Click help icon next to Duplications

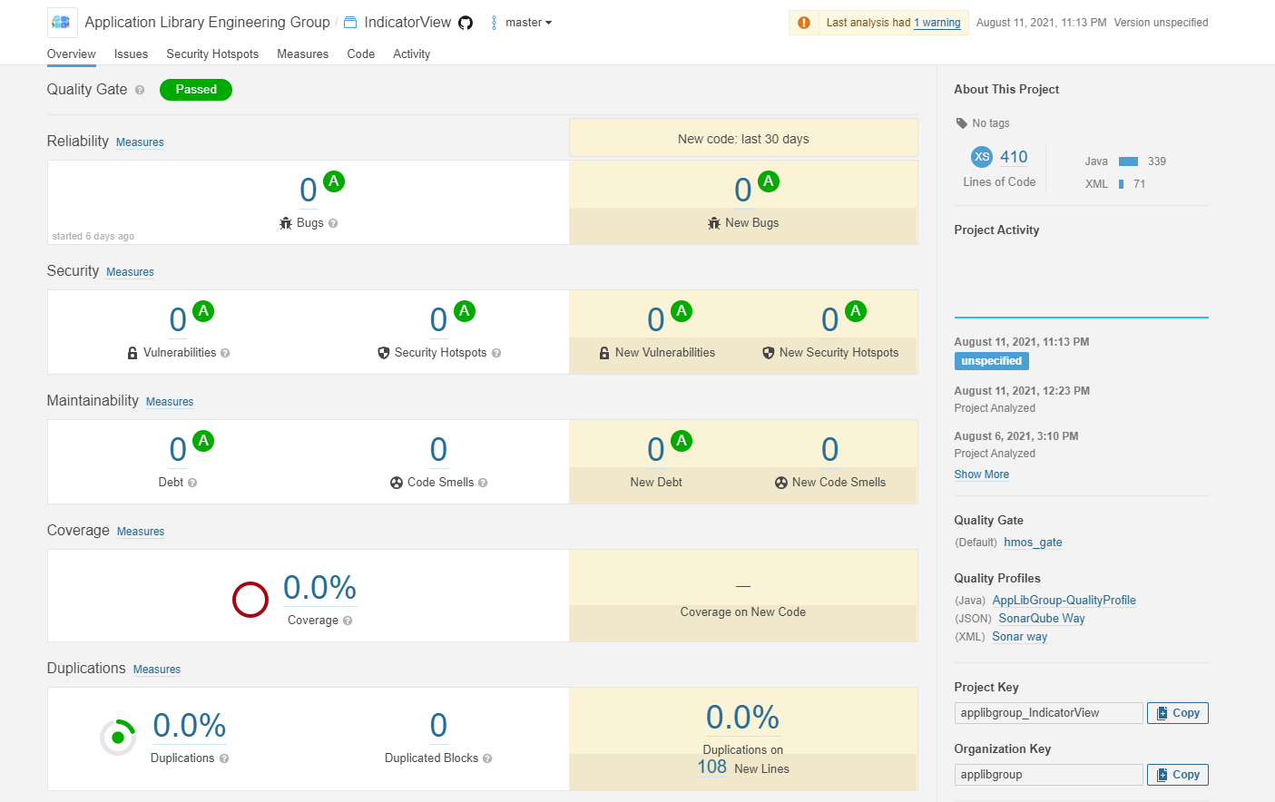point(224,758)
